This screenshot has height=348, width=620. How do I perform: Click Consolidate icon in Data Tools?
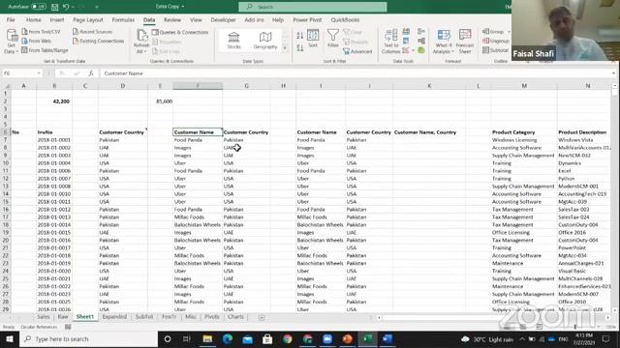(421, 32)
